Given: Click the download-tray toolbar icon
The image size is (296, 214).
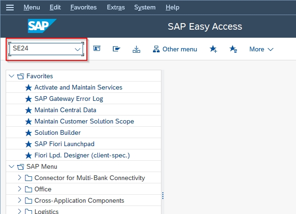Looking at the screenshot, I should (136, 49).
